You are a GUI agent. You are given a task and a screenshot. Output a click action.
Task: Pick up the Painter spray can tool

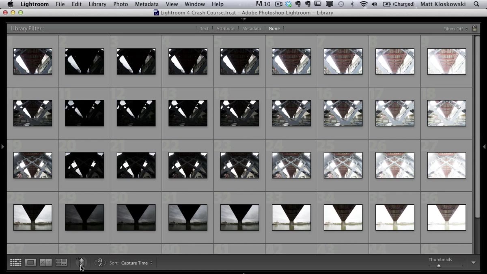tap(81, 263)
